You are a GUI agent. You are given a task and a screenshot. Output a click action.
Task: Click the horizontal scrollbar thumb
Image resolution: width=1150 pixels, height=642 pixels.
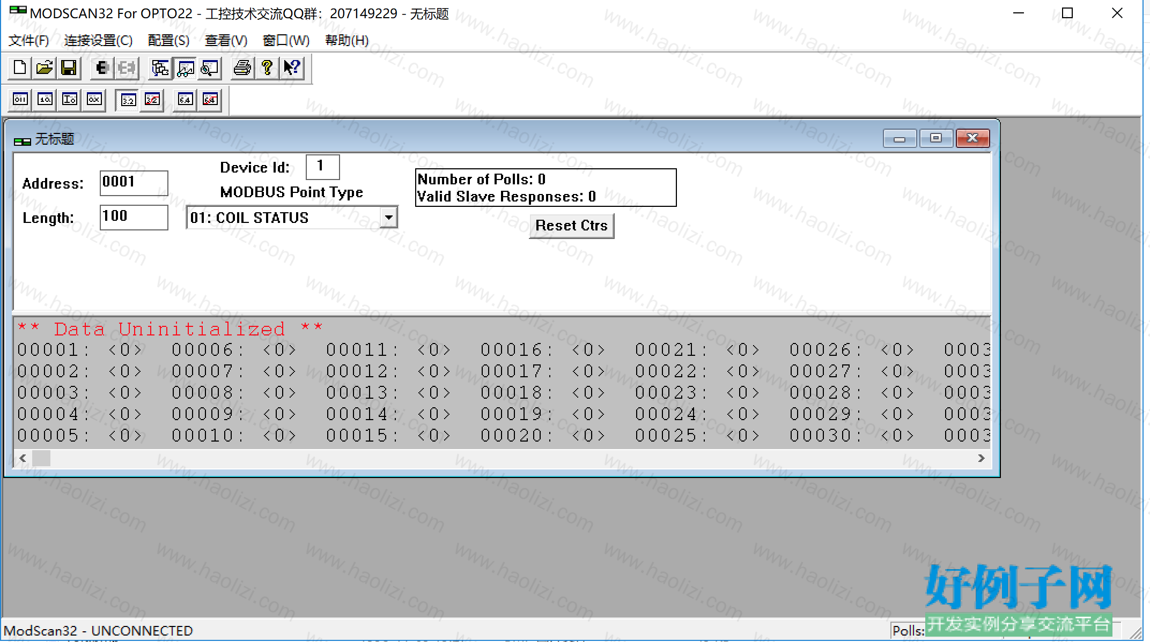(x=41, y=458)
